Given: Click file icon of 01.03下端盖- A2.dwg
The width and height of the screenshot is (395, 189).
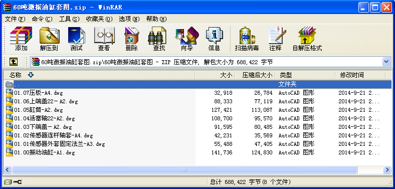Looking at the screenshot, I should [x=10, y=127].
